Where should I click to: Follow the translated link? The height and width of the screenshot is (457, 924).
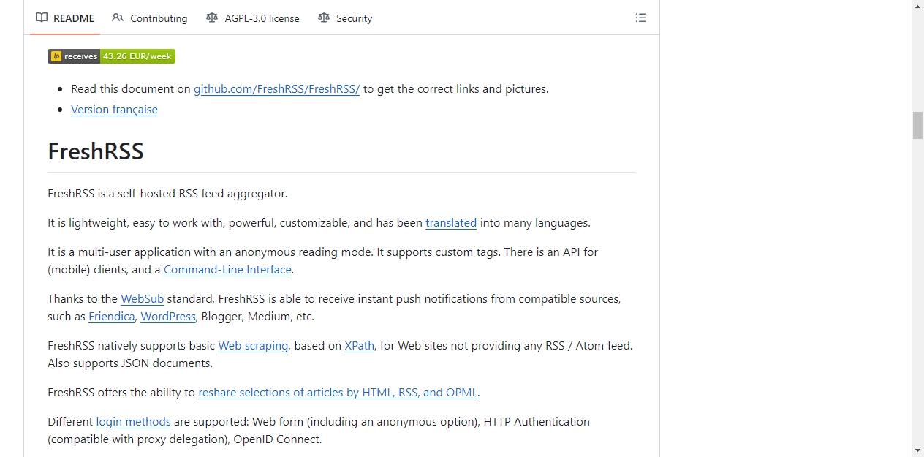451,223
